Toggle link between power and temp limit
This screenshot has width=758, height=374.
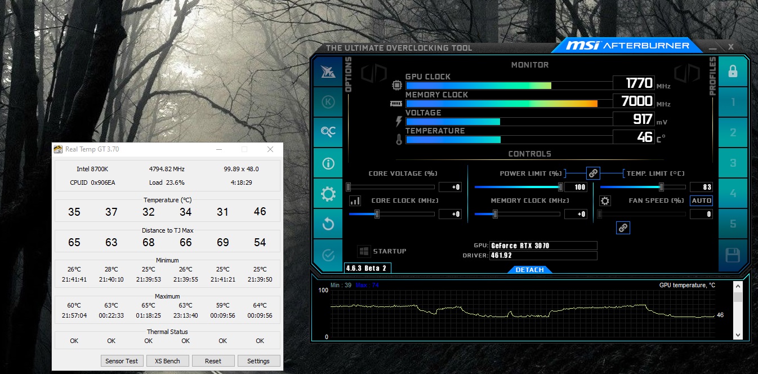pos(592,173)
